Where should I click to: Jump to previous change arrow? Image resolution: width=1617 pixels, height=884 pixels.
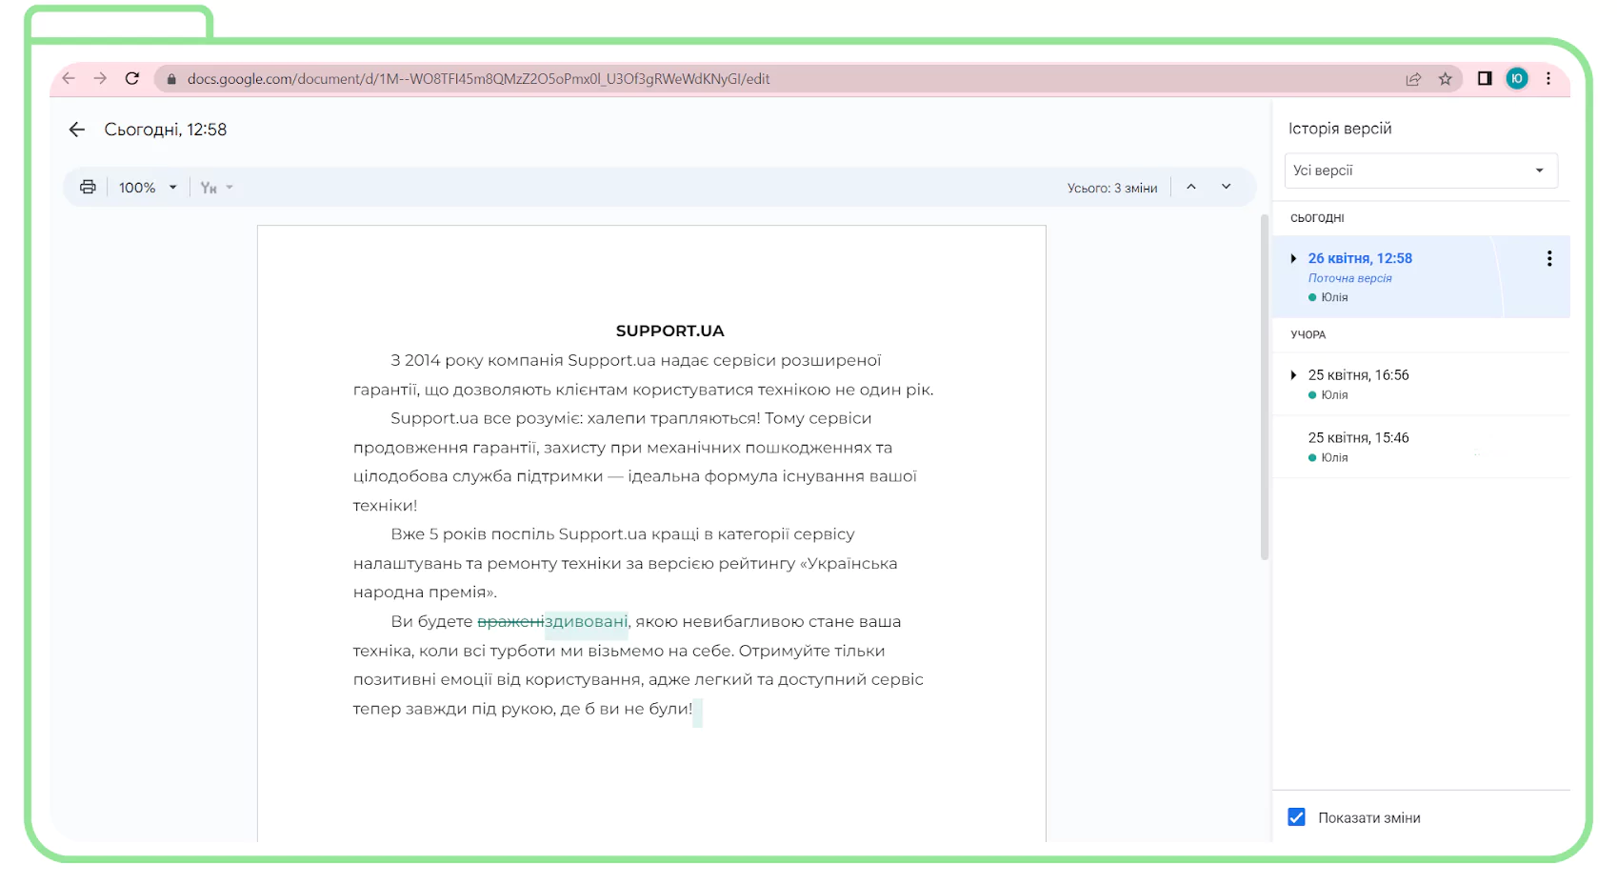[1190, 187]
